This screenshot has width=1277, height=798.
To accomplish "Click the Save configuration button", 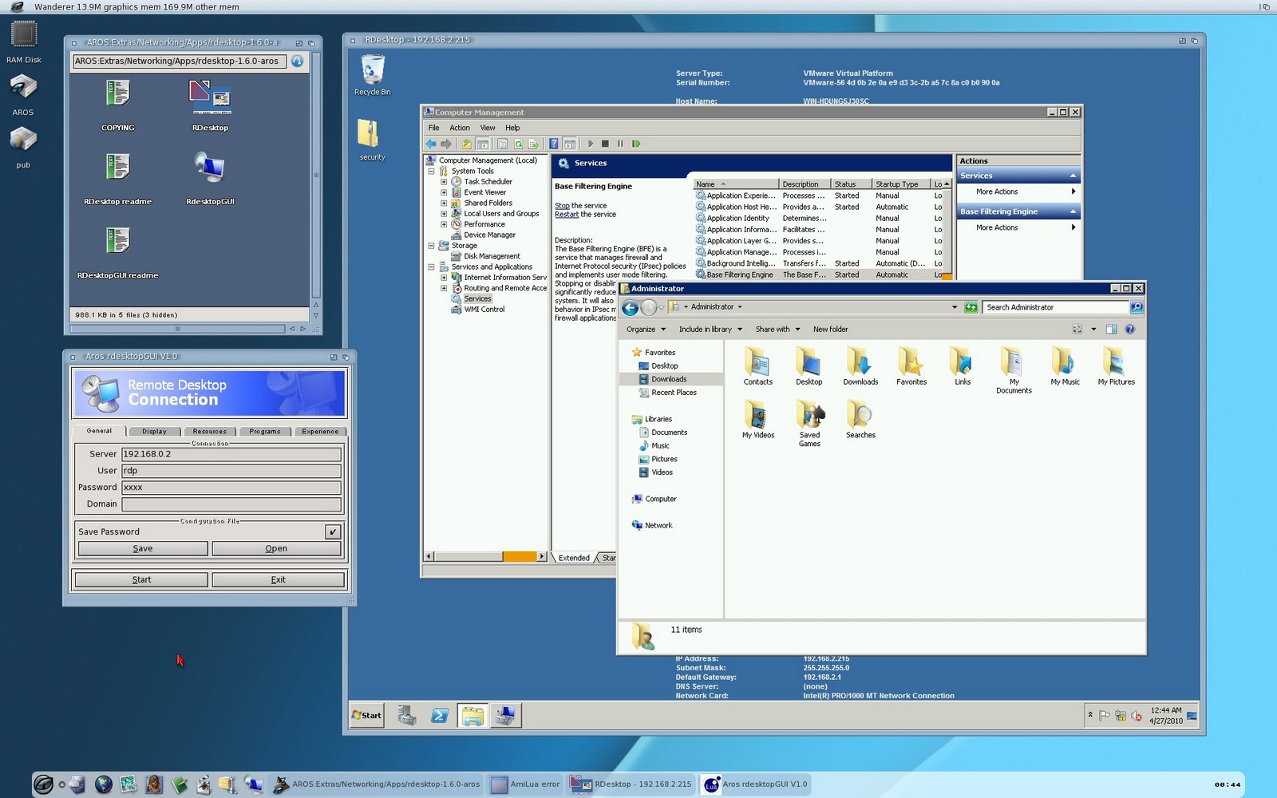I will (143, 548).
